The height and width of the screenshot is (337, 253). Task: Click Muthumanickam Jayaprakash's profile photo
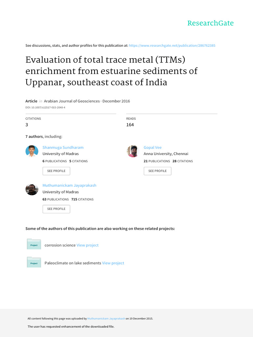(32, 189)
